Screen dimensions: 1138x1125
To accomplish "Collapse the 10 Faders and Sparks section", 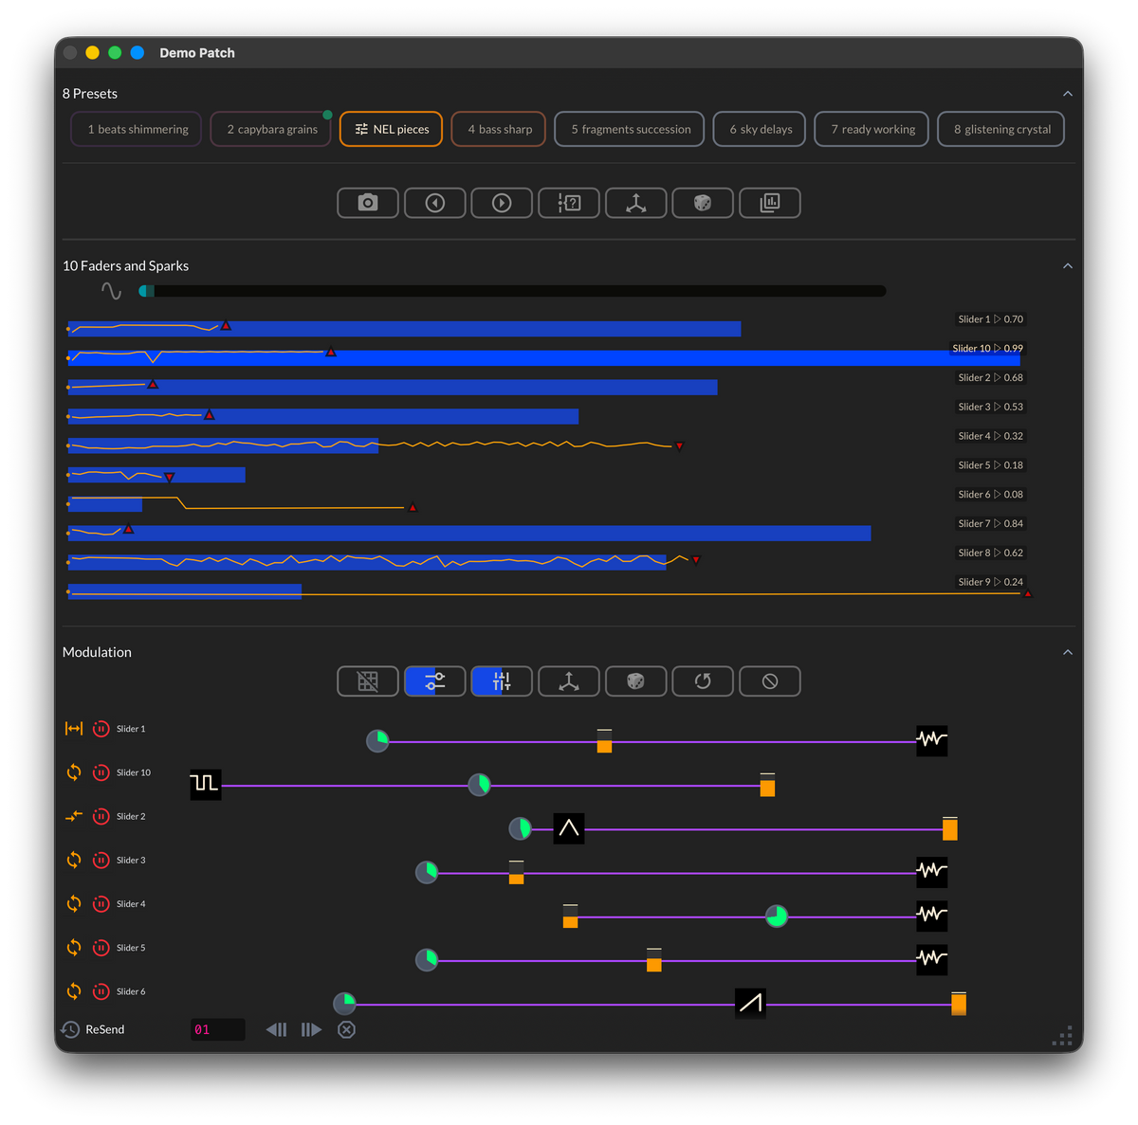I will [x=1068, y=266].
